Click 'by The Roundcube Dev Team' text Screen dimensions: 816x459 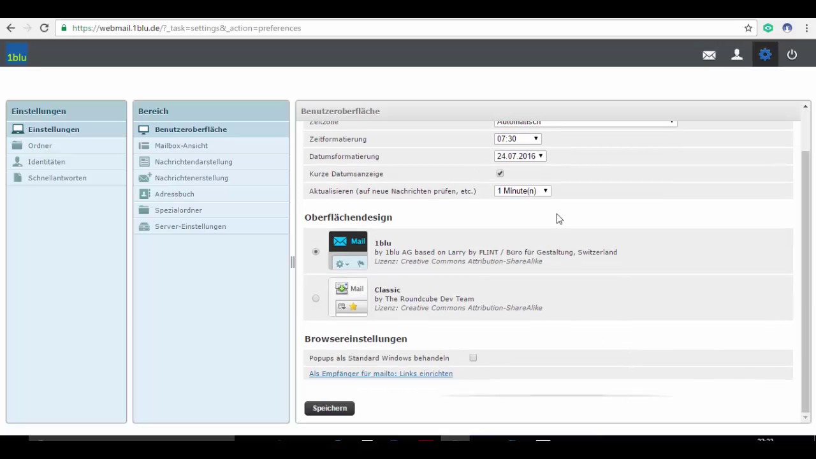[x=424, y=298]
